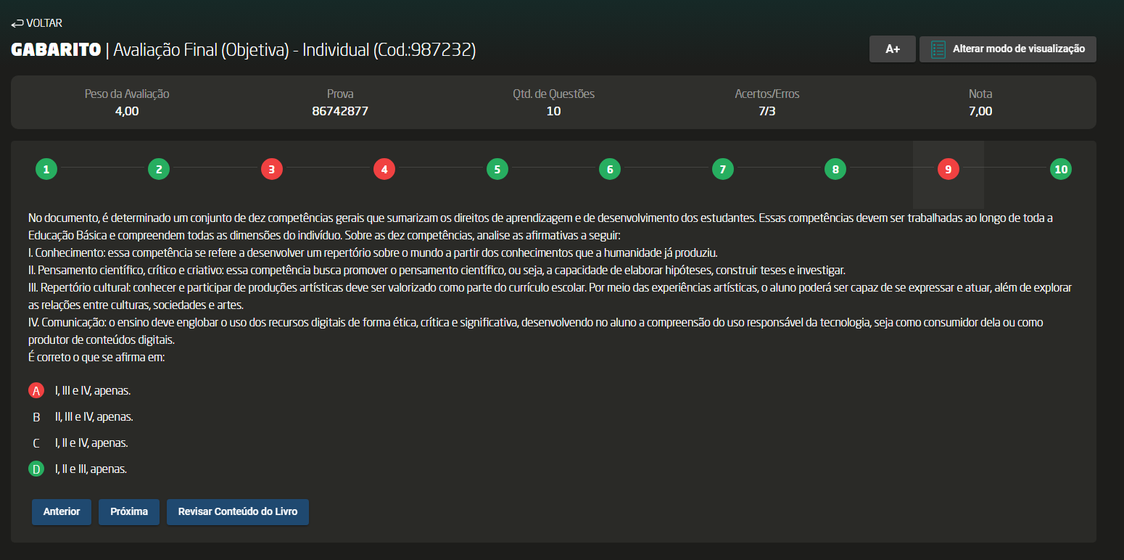
Task: Click current question 9 marker
Action: pos(948,170)
